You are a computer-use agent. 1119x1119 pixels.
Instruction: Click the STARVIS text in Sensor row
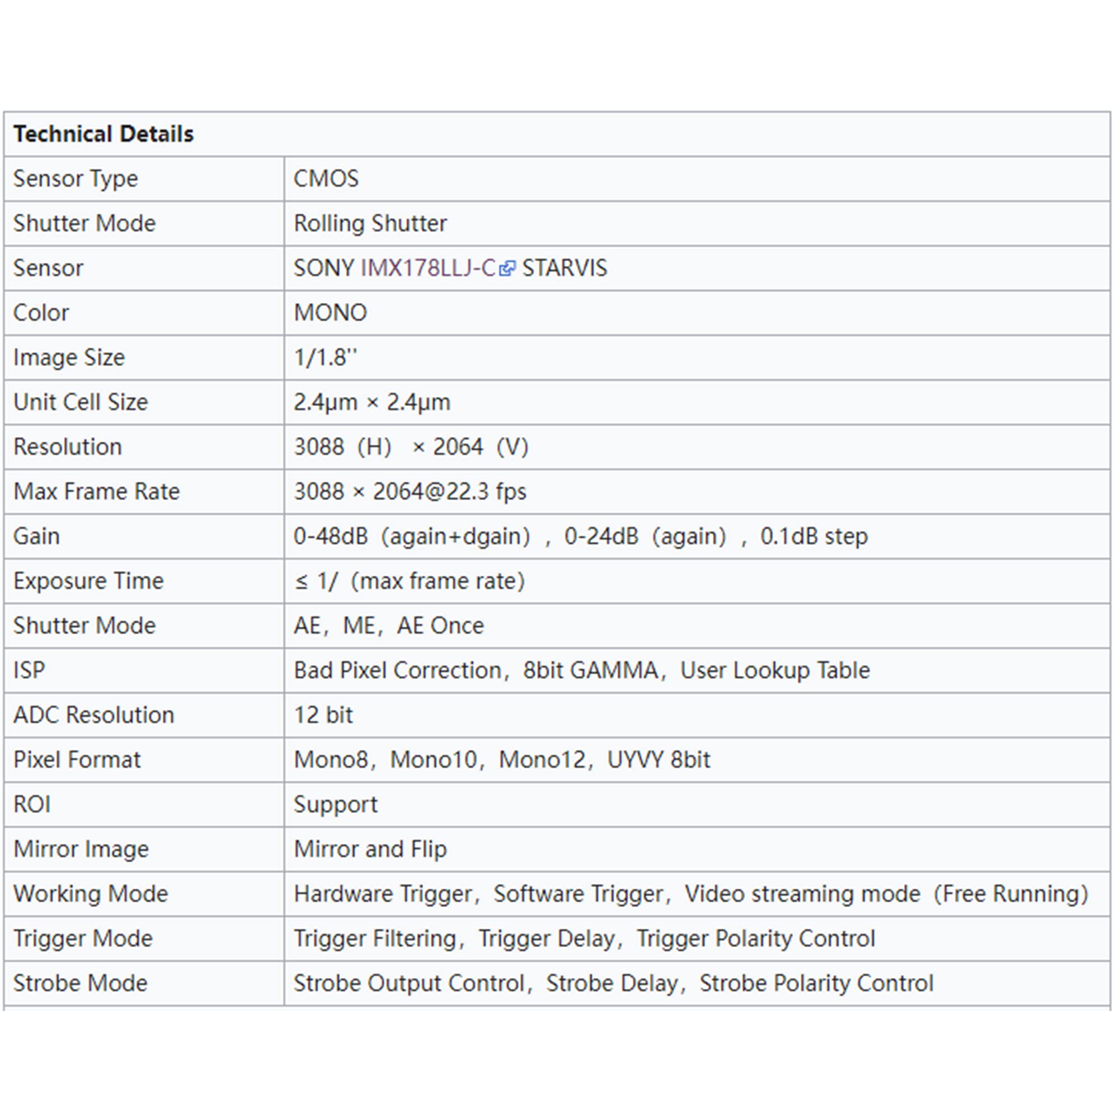pos(565,269)
